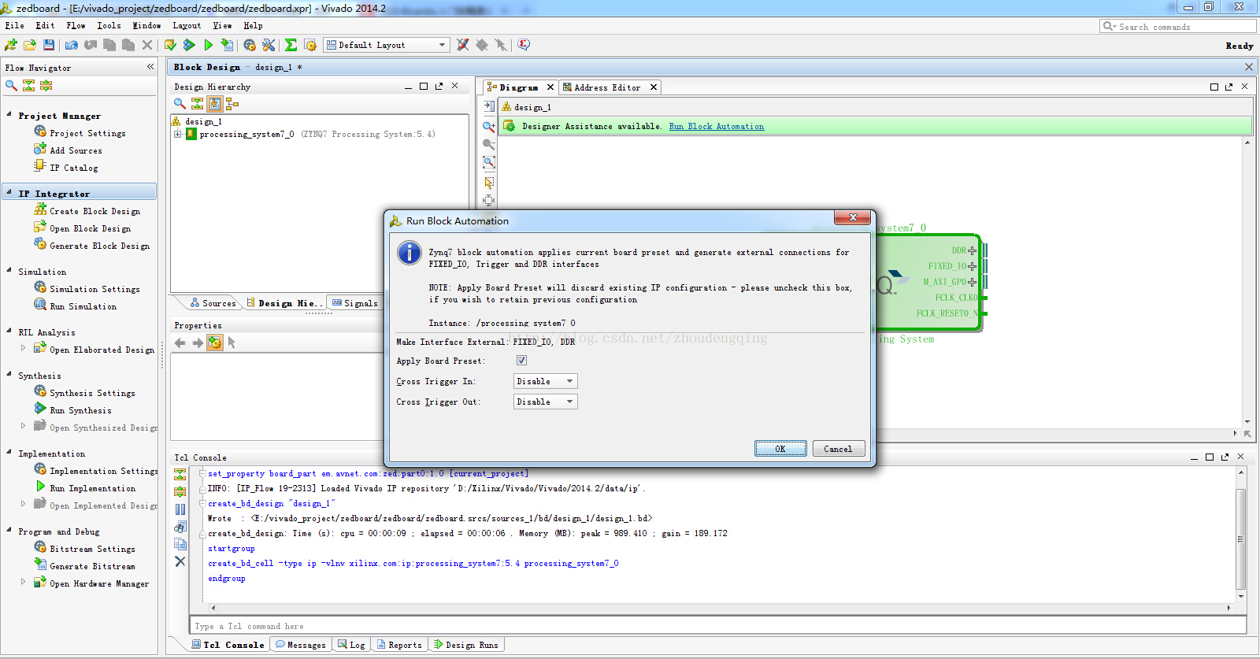
Task: Open the Tools menu
Action: 109,25
